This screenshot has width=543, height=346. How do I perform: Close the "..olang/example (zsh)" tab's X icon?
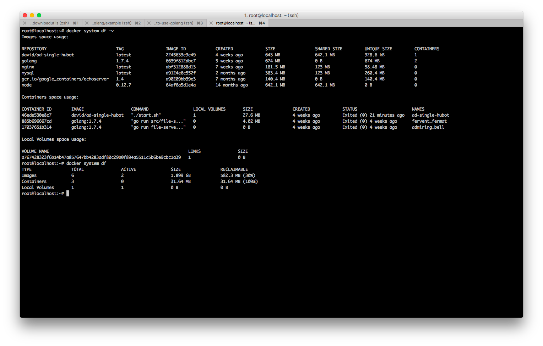coord(87,23)
